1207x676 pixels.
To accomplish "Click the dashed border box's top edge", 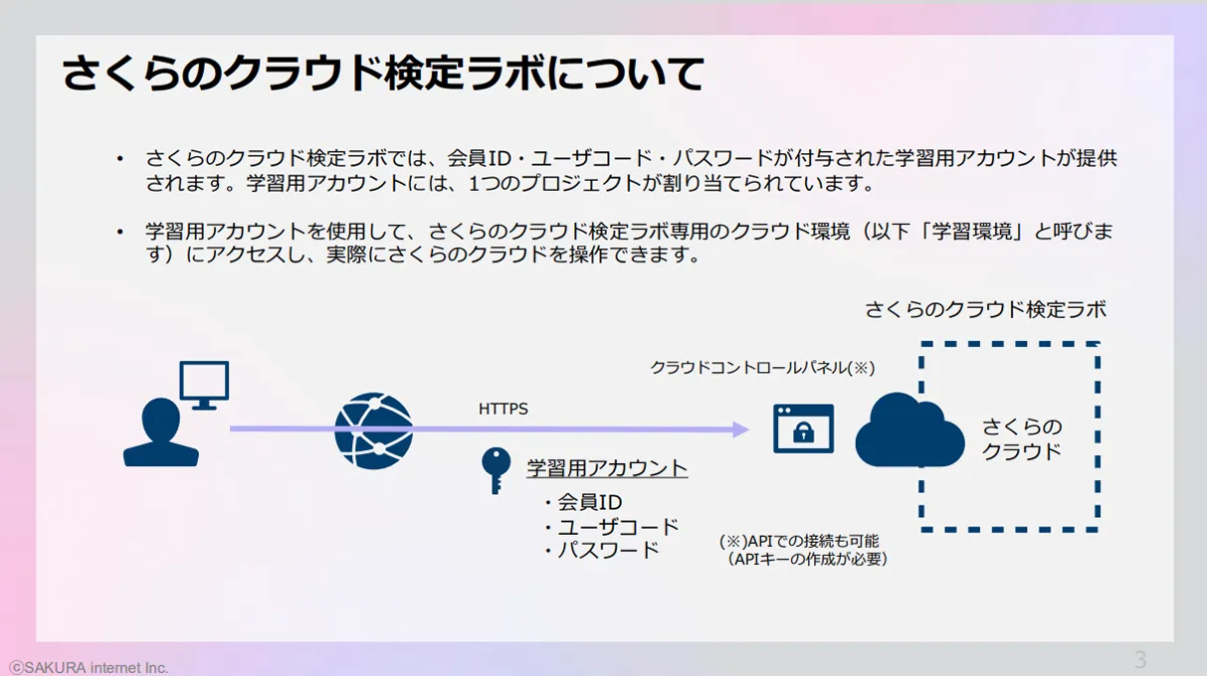I will tap(1009, 344).
